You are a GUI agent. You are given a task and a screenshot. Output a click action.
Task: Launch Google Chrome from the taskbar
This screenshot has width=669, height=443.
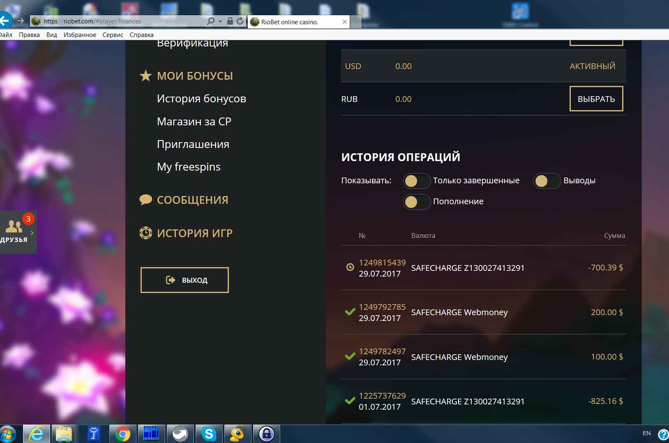(122, 434)
